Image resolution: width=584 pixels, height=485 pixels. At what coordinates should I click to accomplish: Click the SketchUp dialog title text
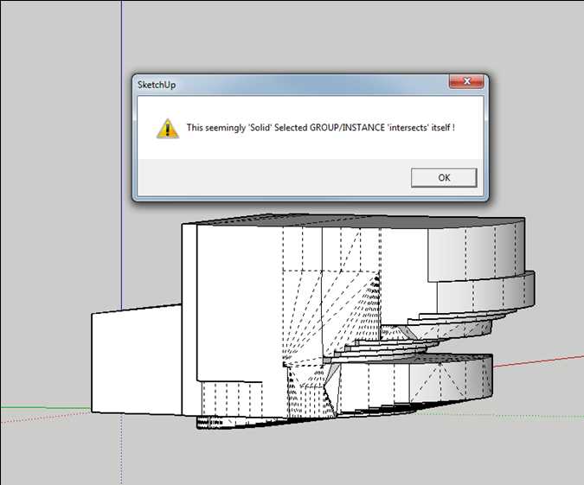coord(157,85)
